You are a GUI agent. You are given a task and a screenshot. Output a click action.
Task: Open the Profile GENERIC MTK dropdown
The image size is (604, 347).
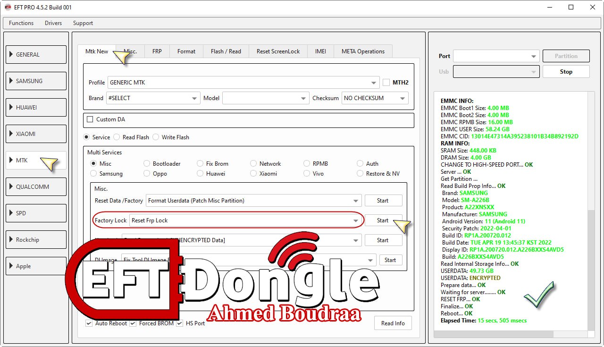pos(243,82)
